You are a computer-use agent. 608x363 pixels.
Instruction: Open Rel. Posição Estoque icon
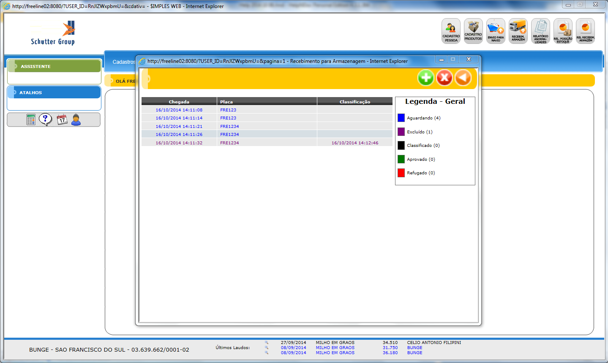pyautogui.click(x=563, y=31)
